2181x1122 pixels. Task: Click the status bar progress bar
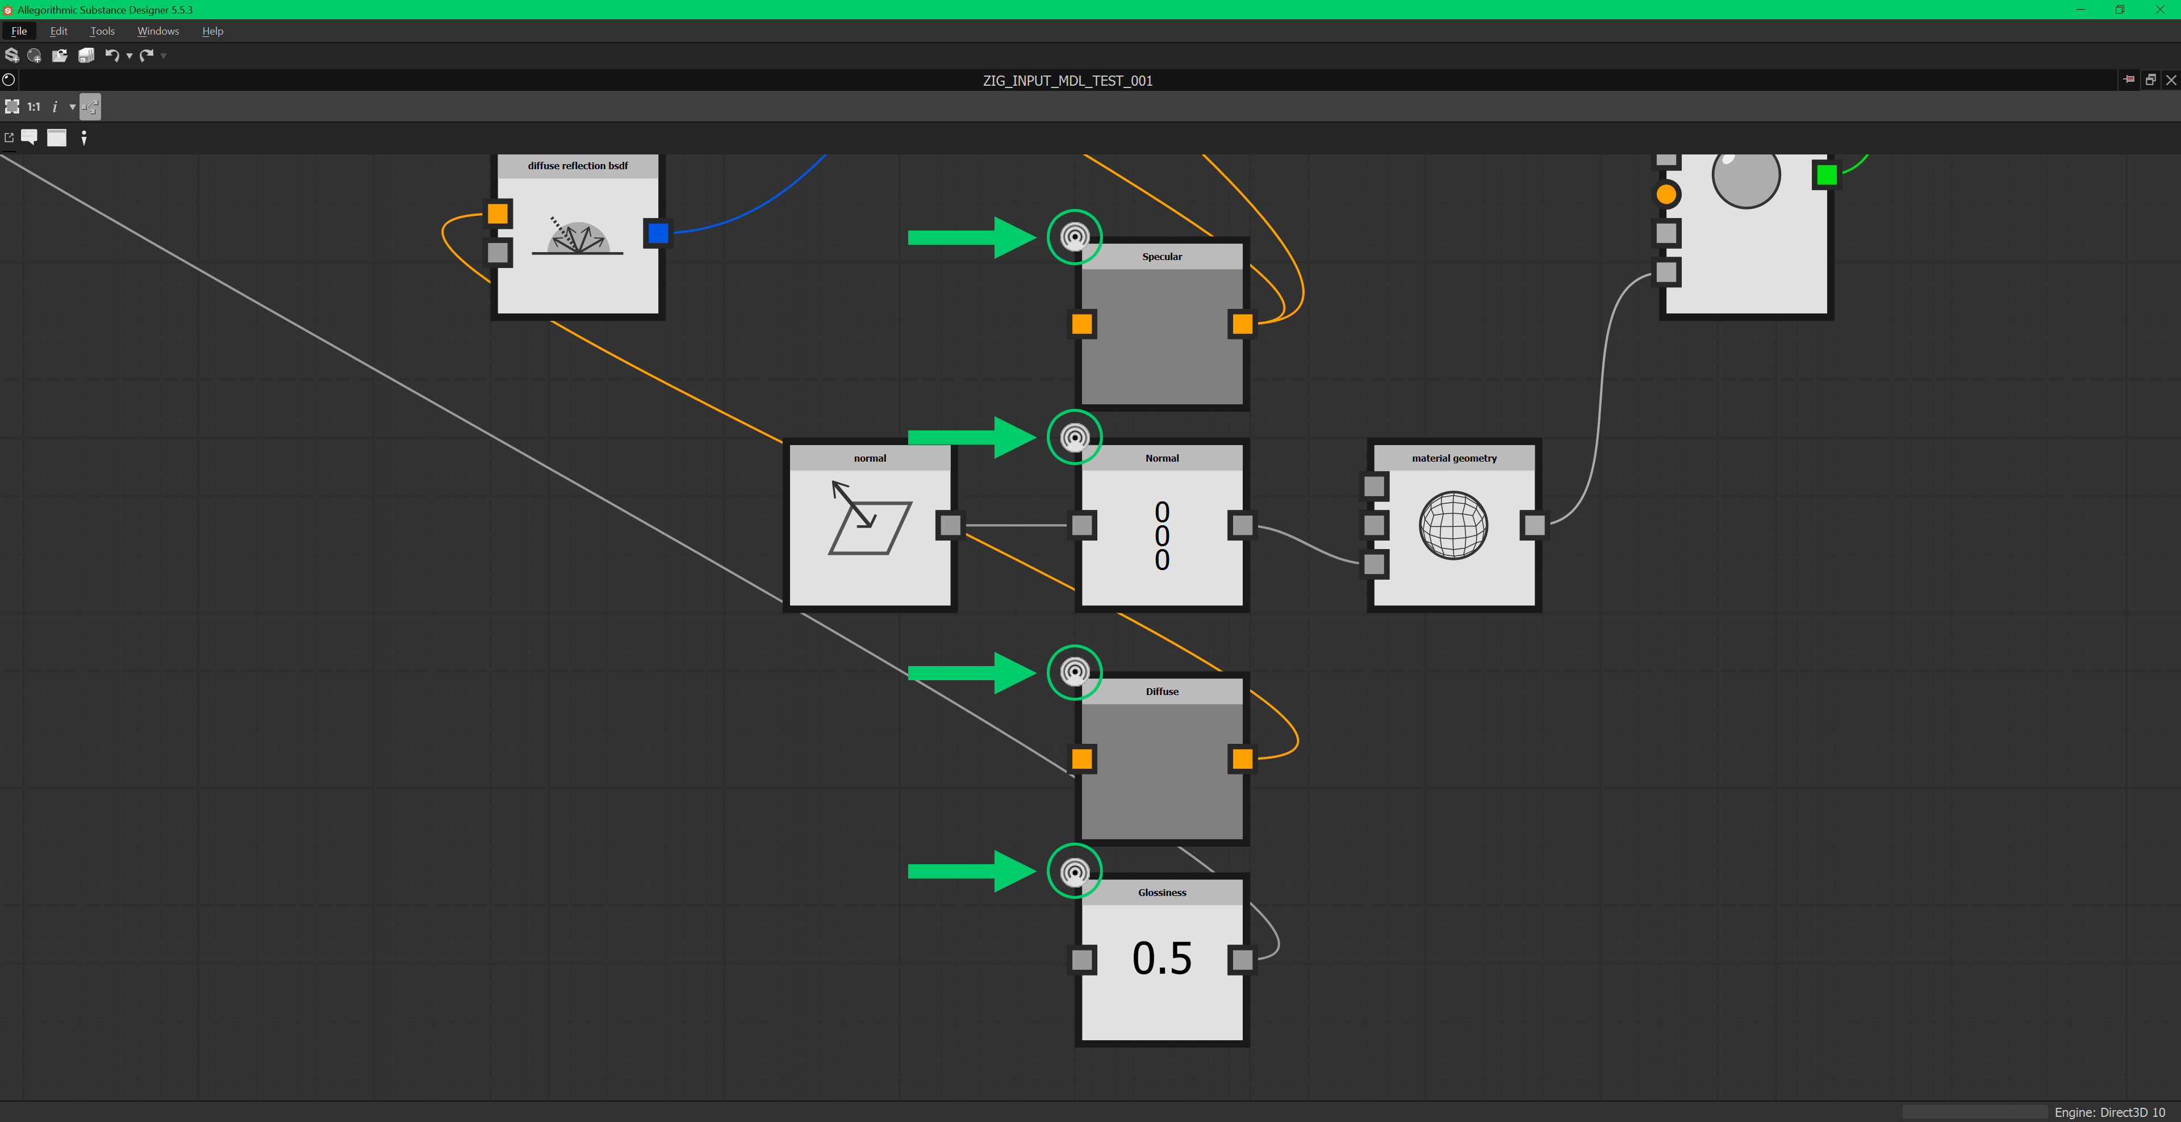tap(1974, 1112)
